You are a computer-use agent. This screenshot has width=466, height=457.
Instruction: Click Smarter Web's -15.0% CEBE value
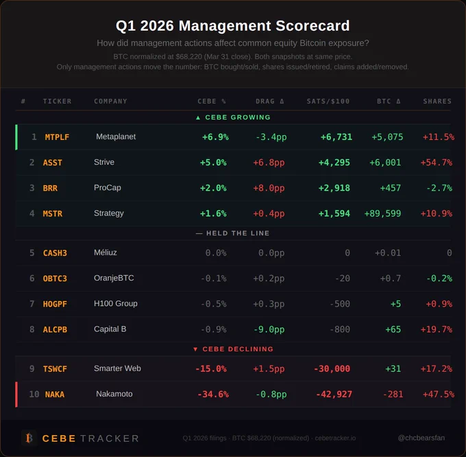tap(210, 368)
